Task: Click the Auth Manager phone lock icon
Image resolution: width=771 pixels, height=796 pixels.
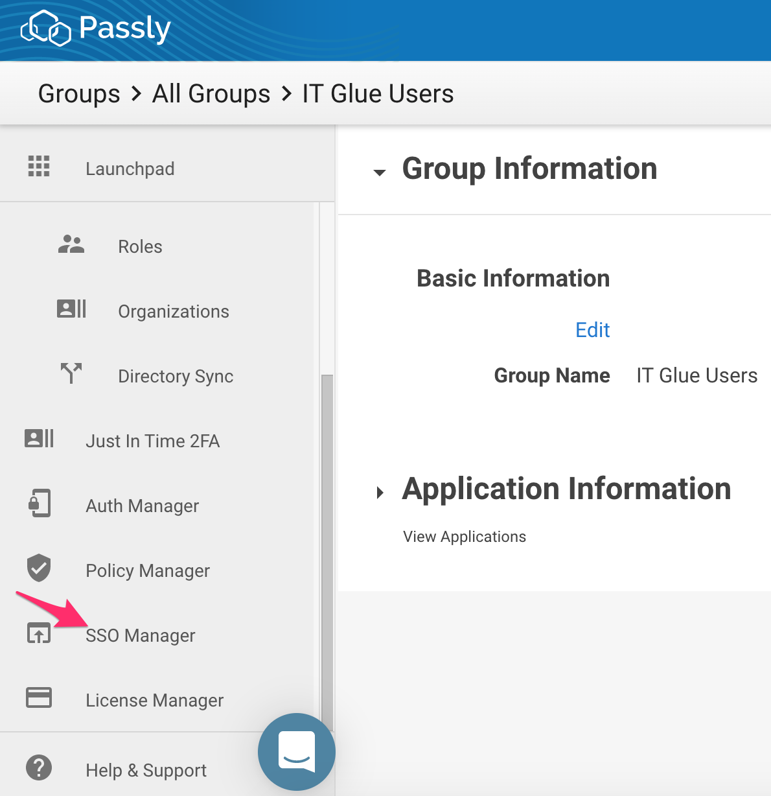Action: (40, 503)
